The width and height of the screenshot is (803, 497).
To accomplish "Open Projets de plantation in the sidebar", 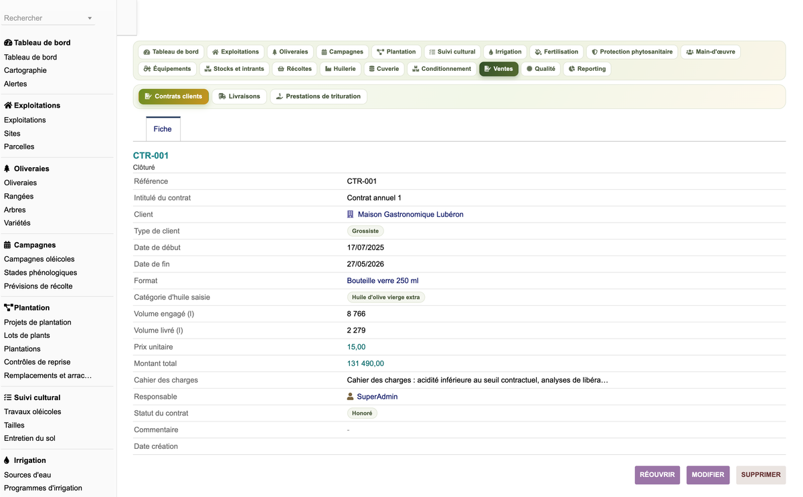I will point(37,322).
